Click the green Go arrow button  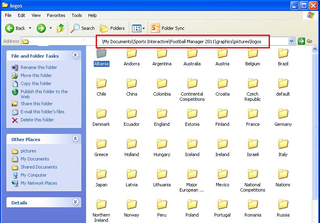301,41
